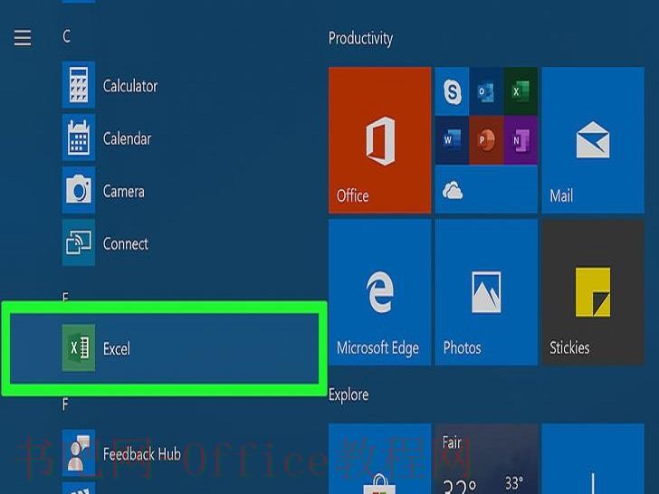Click the Excel label in app list

(x=117, y=348)
